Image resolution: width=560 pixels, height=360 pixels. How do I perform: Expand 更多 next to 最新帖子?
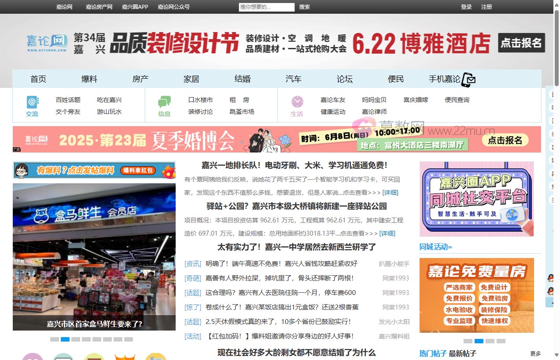point(535,353)
